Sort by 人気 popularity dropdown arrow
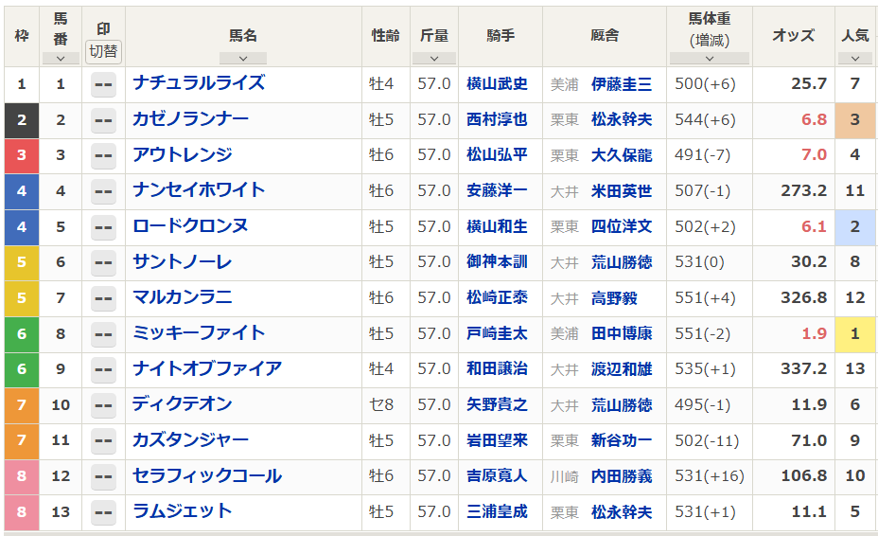Viewport: 878px width, 536px height. 855,59
